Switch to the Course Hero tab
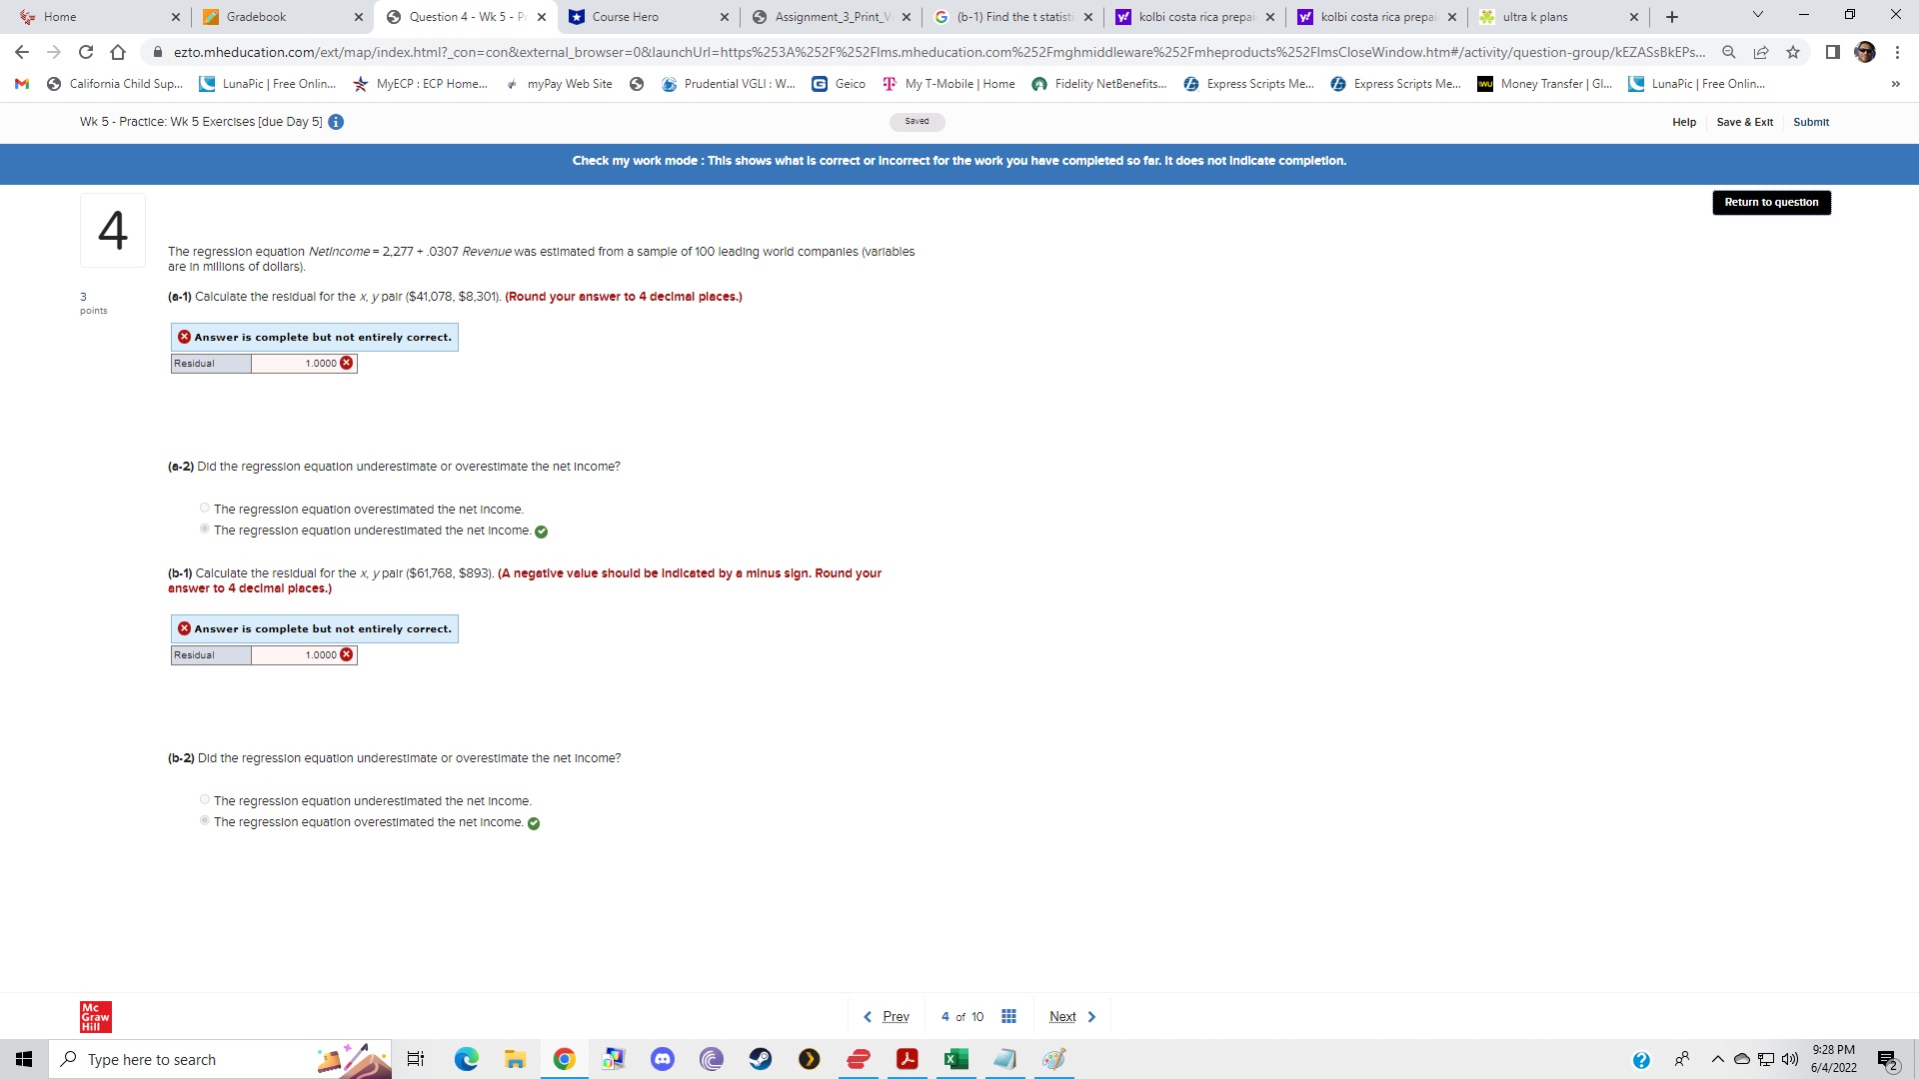 click(x=625, y=17)
